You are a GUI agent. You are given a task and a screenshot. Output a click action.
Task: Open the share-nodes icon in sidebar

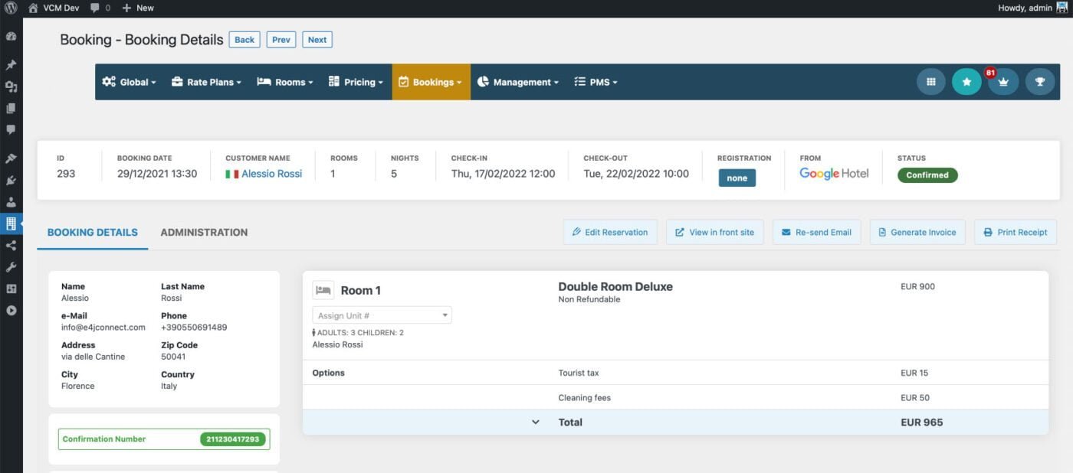(x=11, y=246)
